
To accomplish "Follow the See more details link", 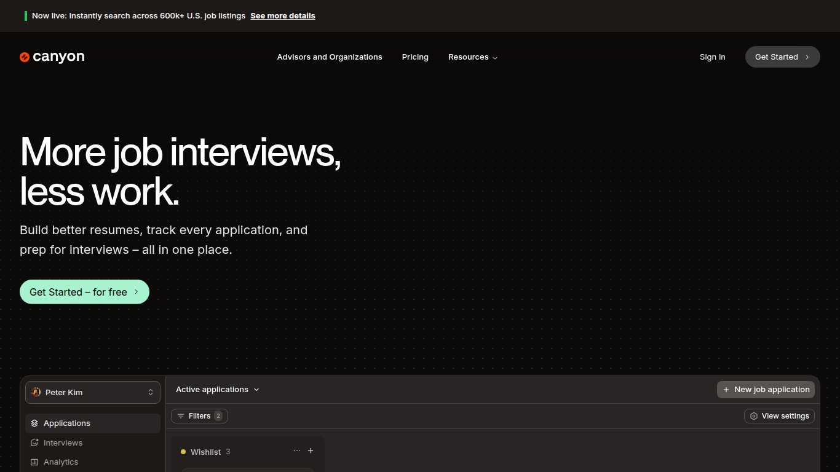I will [x=283, y=16].
